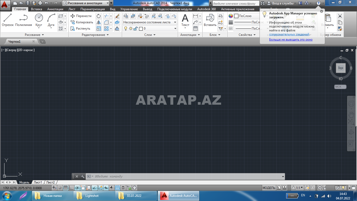Click Больше не выводить это окно link
Image resolution: width=357 pixels, height=201 pixels.
coord(291,40)
